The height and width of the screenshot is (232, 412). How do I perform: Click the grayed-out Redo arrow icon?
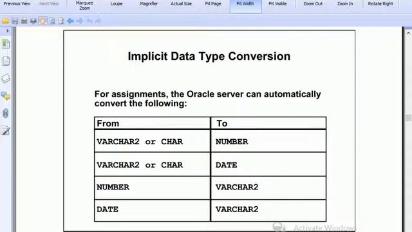pyautogui.click(x=98, y=21)
